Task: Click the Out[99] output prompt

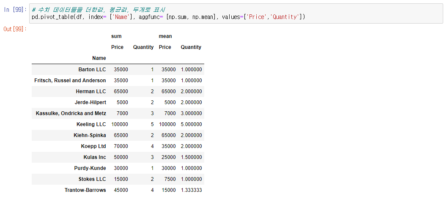Action: coord(15,29)
